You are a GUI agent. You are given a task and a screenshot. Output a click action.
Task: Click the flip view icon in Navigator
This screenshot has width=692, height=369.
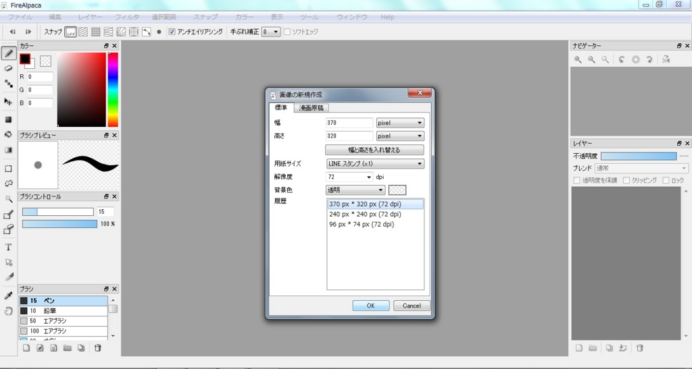point(666,59)
